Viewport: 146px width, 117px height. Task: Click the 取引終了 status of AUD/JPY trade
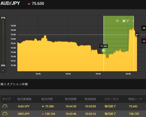click(x=110, y=106)
